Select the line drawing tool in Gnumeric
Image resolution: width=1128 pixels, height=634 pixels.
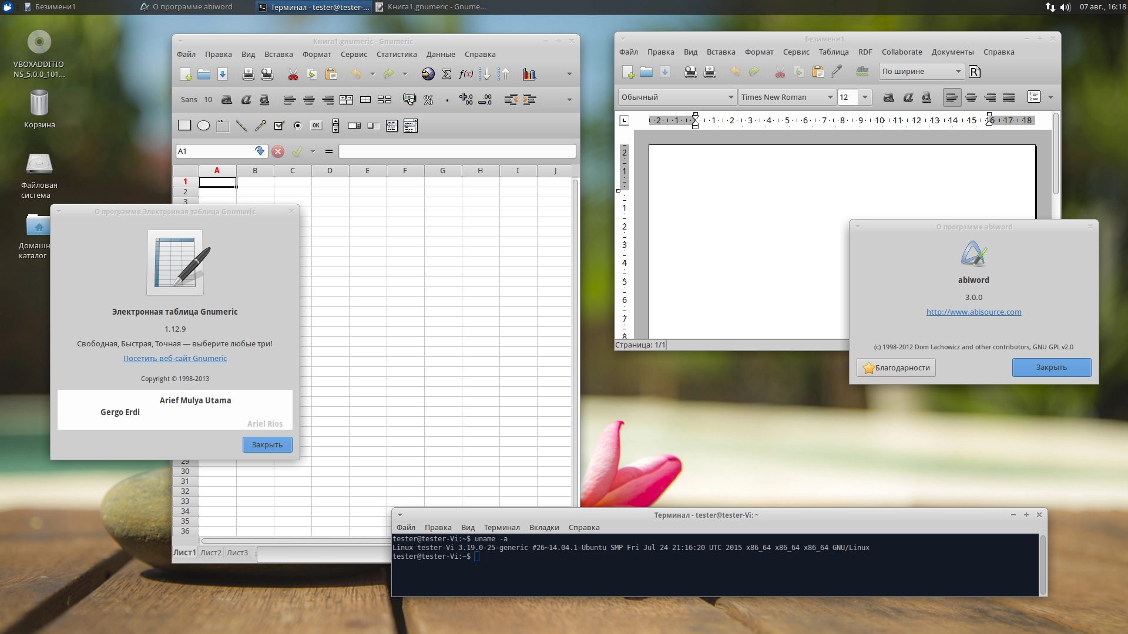tap(241, 125)
